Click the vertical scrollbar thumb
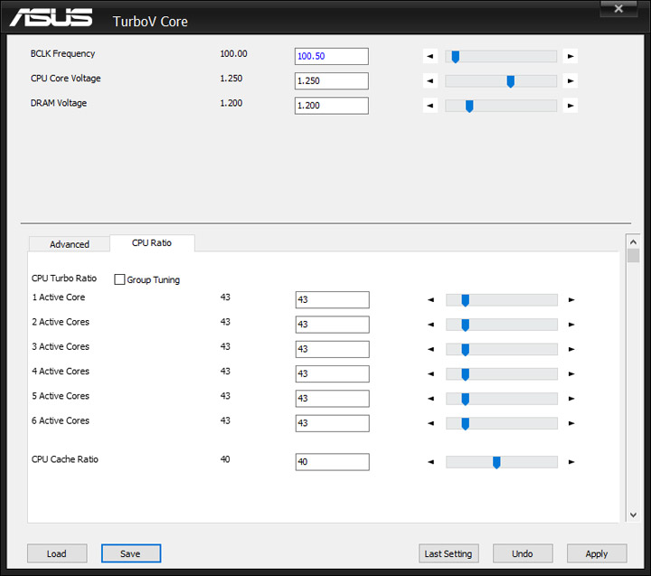The height and width of the screenshot is (576, 651). pyautogui.click(x=633, y=255)
